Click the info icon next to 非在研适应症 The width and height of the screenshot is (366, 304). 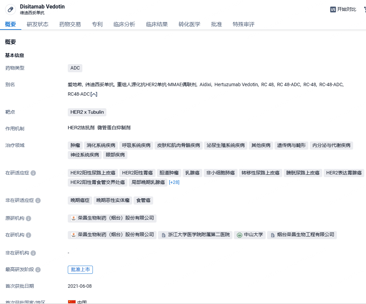[x=38, y=201]
